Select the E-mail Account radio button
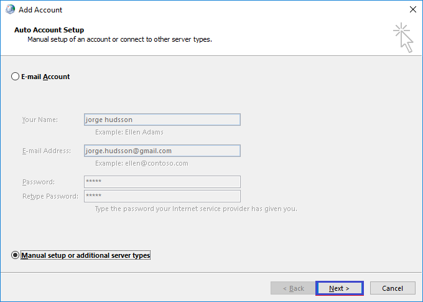Image resolution: width=423 pixels, height=302 pixels. [x=15, y=77]
